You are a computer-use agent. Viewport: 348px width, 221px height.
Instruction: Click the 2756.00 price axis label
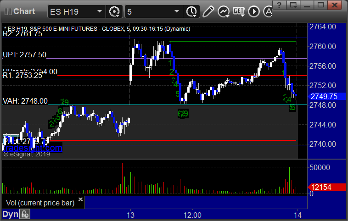323,66
